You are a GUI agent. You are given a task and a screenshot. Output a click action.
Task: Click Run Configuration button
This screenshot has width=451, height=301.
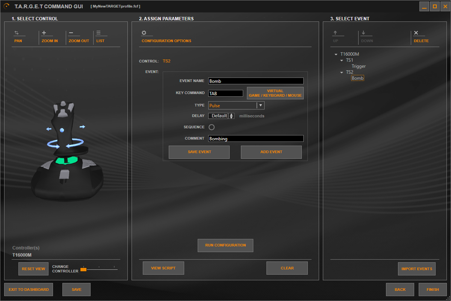coord(225,245)
